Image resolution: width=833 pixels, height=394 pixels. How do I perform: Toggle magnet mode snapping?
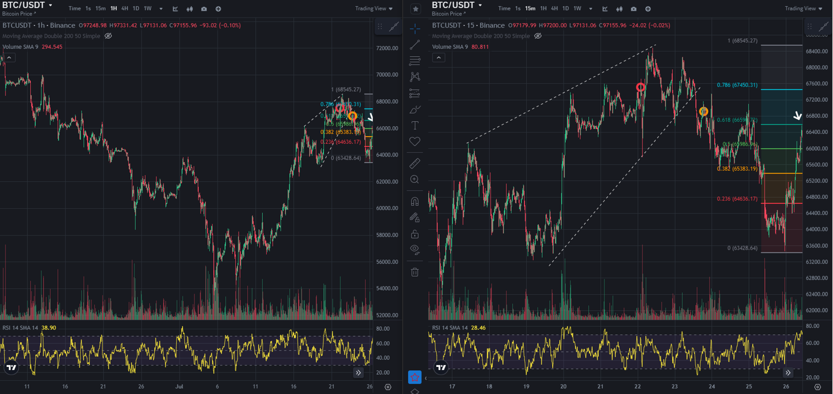[x=415, y=201]
